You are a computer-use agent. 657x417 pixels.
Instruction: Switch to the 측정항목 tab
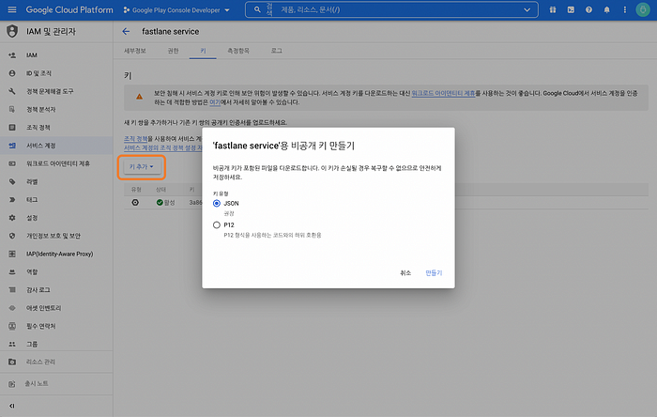click(x=238, y=51)
